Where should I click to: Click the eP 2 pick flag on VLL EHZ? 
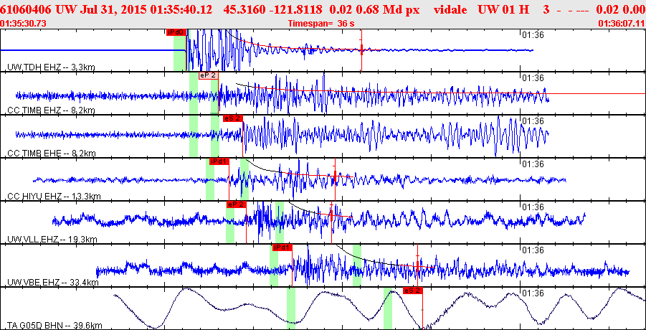(236, 204)
